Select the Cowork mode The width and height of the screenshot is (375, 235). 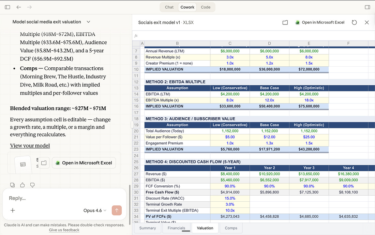coord(187,7)
